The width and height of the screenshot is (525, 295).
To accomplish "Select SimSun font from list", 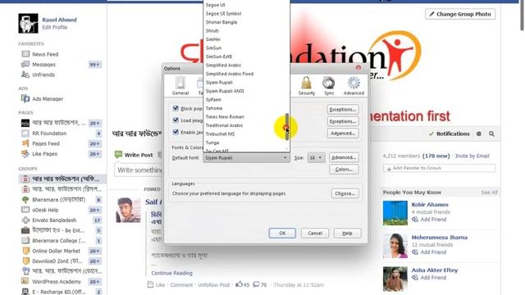I will [x=213, y=48].
